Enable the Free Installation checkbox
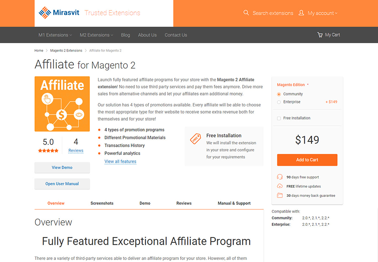Image resolution: width=378 pixels, height=262 pixels. pyautogui.click(x=279, y=118)
